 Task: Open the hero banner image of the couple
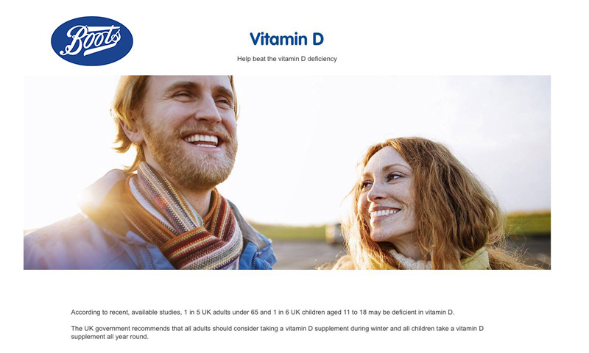(x=287, y=173)
